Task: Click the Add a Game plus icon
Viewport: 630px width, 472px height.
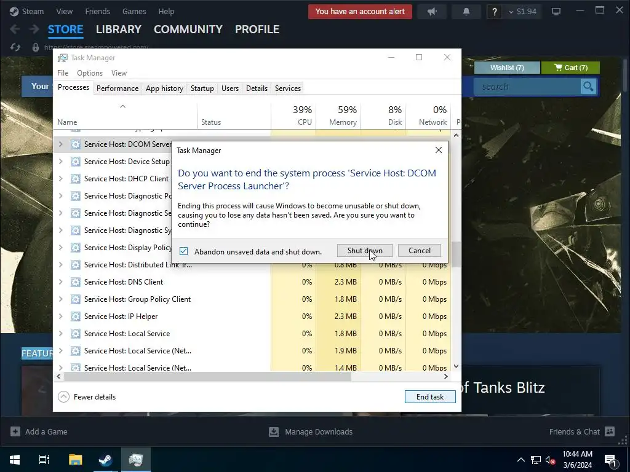Action: pyautogui.click(x=15, y=431)
